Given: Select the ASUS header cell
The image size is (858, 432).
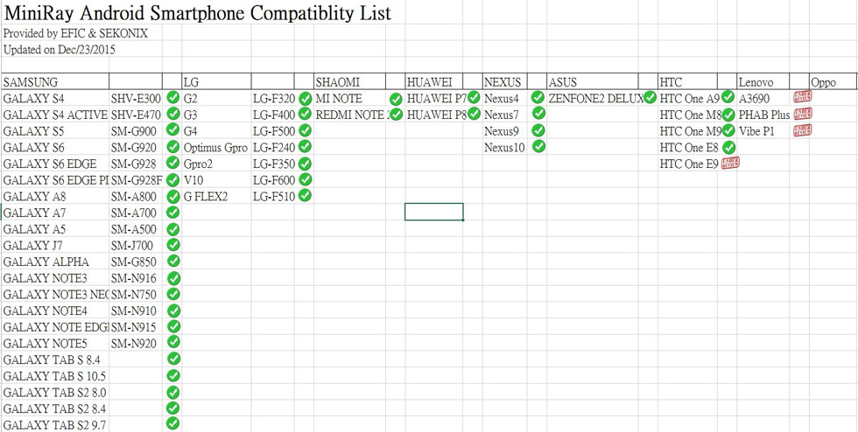Looking at the screenshot, I should (594, 82).
